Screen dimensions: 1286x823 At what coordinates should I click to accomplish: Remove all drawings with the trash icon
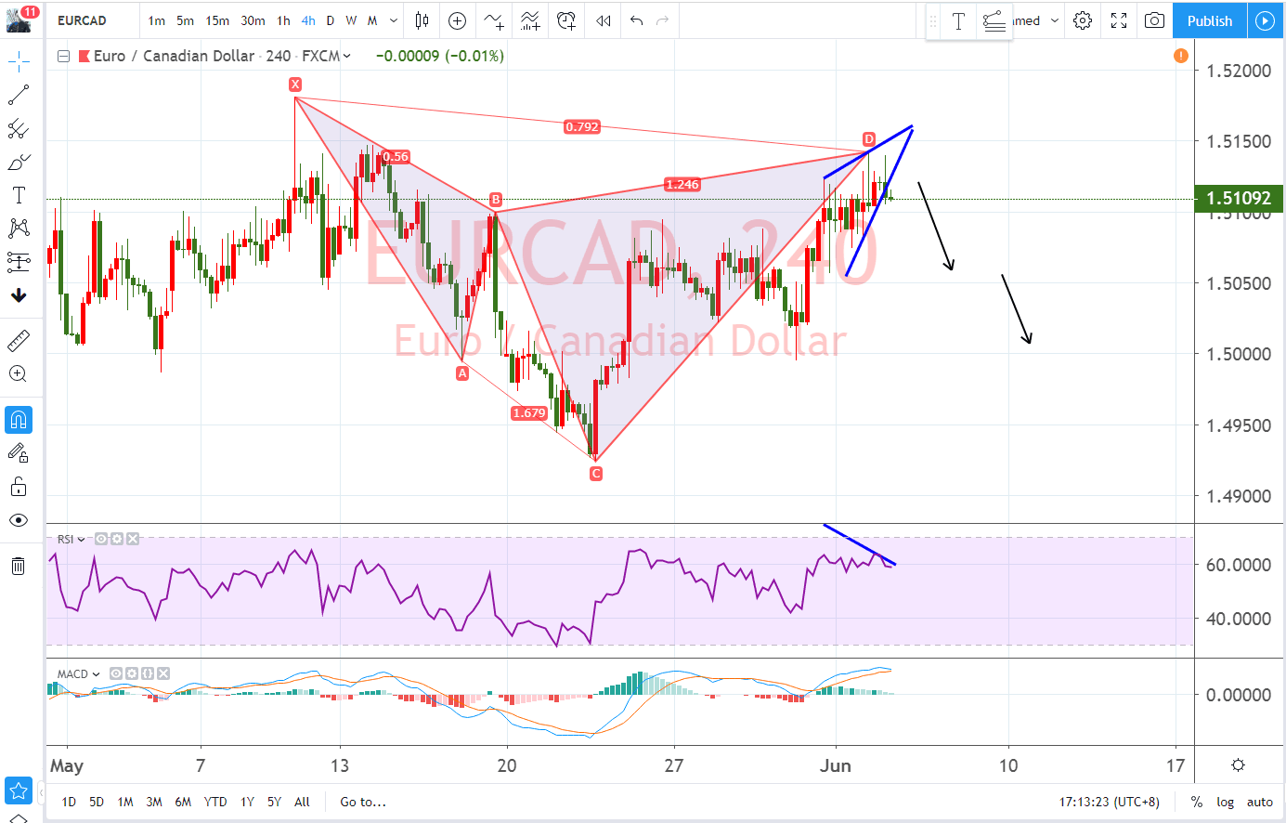click(18, 566)
